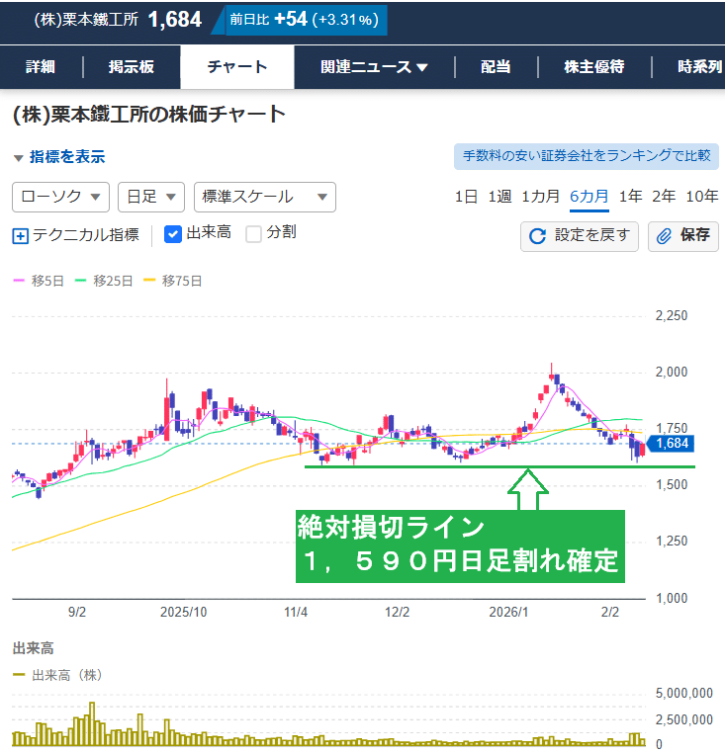Click the 移5日 moving average legend
The width and height of the screenshot is (725, 754).
[x=39, y=281]
